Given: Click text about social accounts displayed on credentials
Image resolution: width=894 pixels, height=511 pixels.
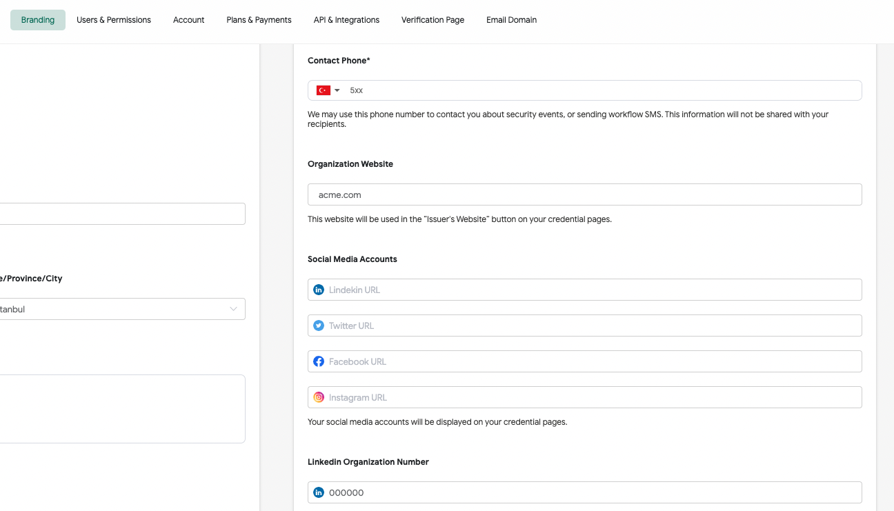Looking at the screenshot, I should pos(437,422).
